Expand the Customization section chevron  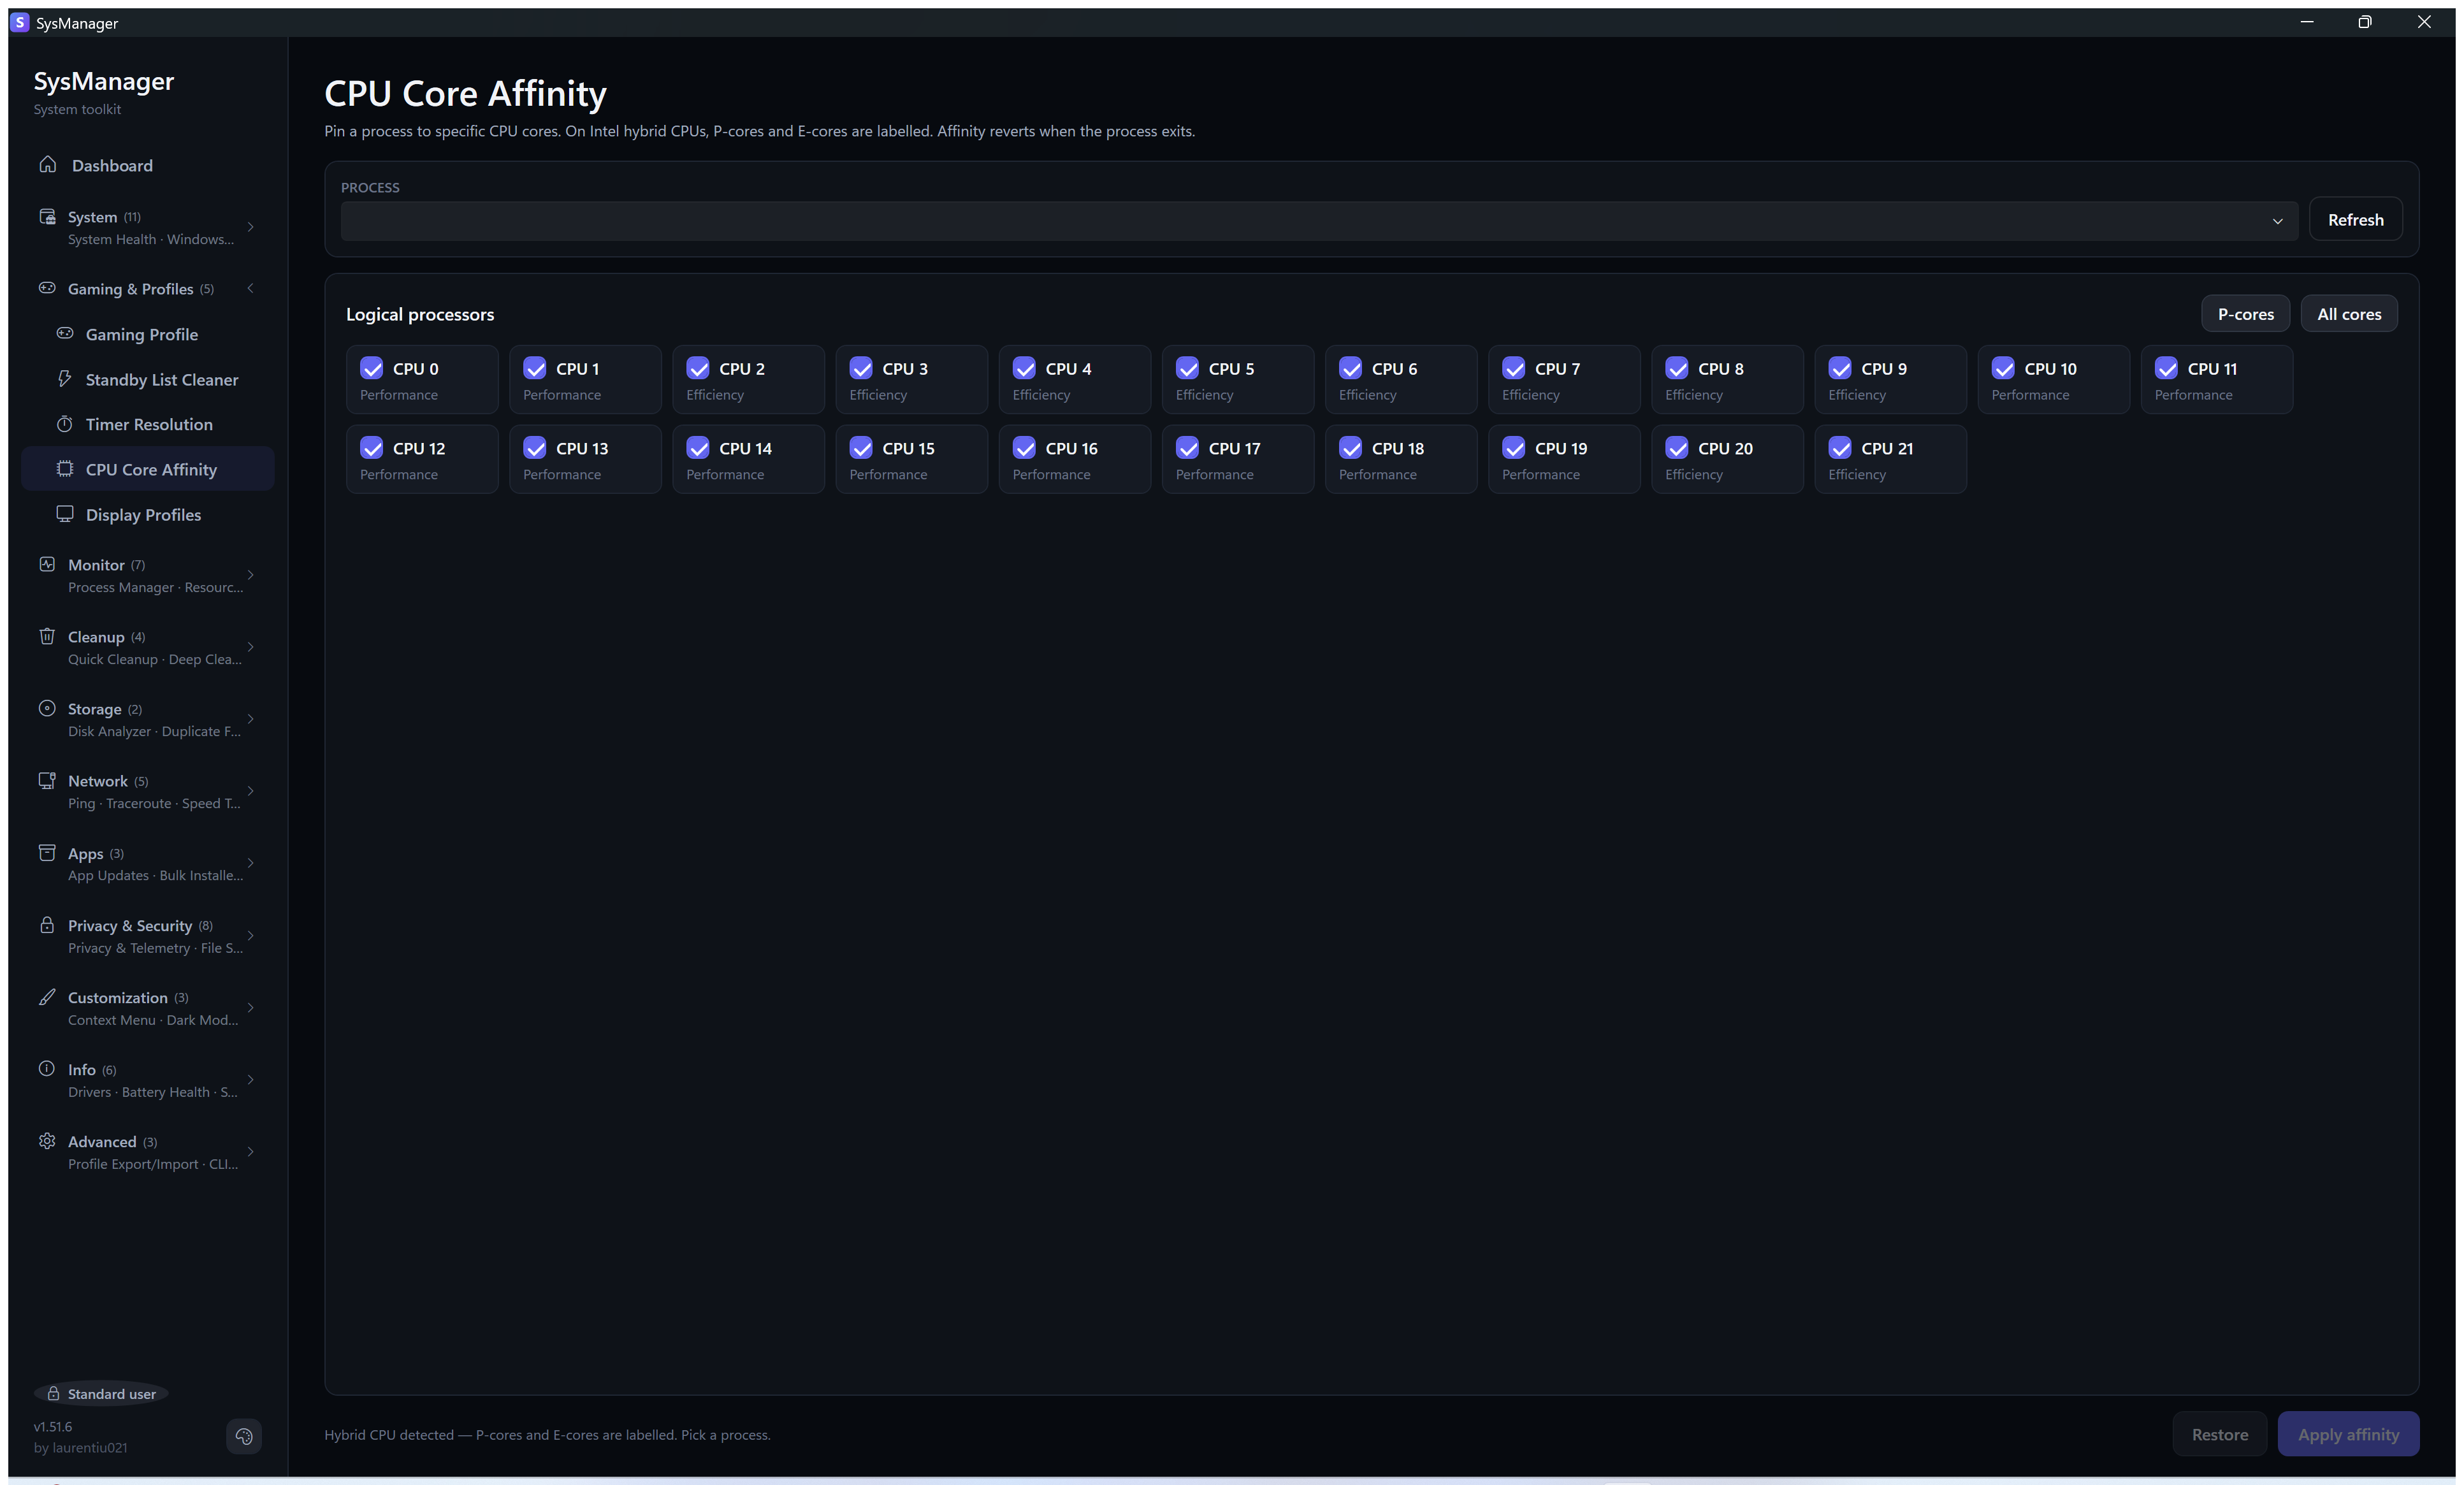coord(251,1008)
